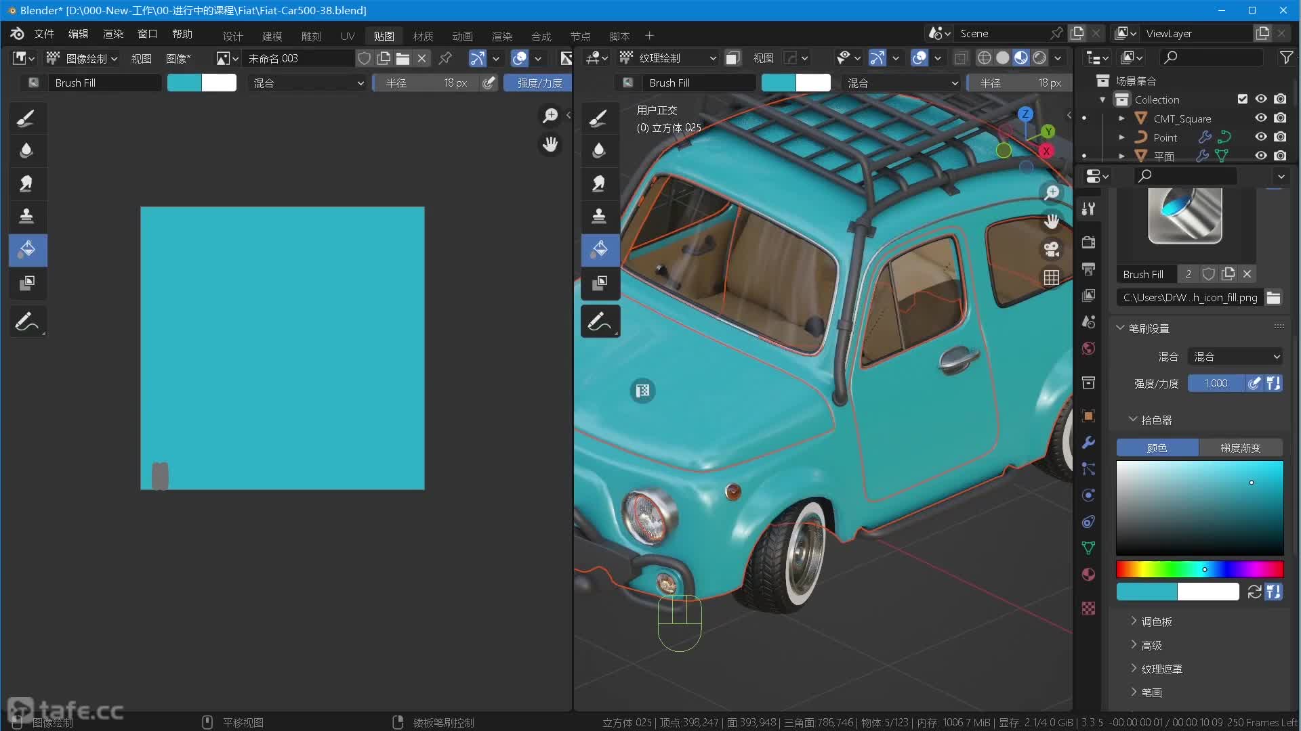1301x731 pixels.
Task: Switch to the 雕刻 workspace tab
Action: 311,36
